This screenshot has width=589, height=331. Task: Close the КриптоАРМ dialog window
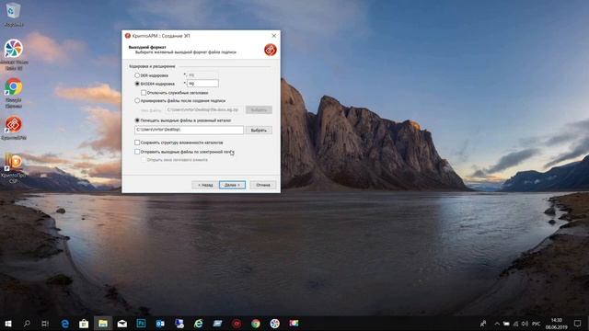274,36
